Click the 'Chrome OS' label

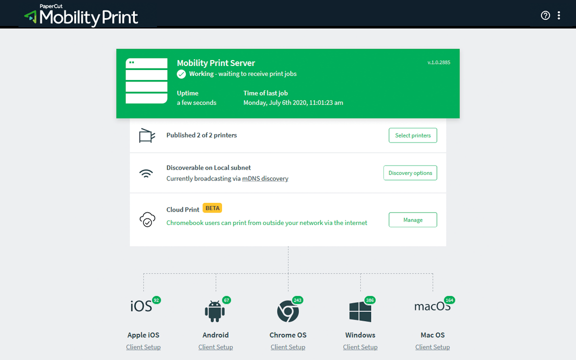tap(288, 335)
